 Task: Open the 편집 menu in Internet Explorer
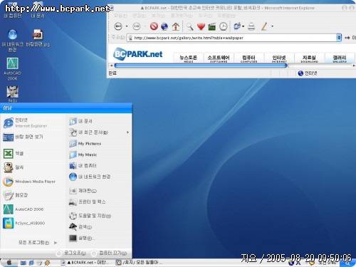[139, 16]
